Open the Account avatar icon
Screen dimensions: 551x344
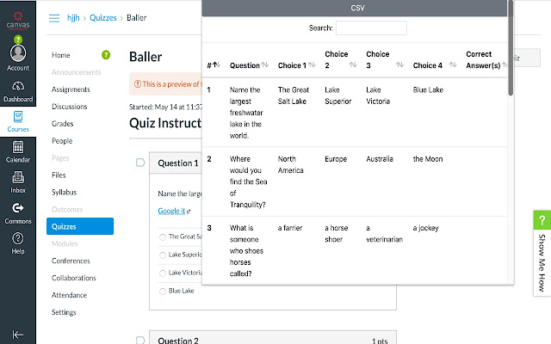coord(18,53)
